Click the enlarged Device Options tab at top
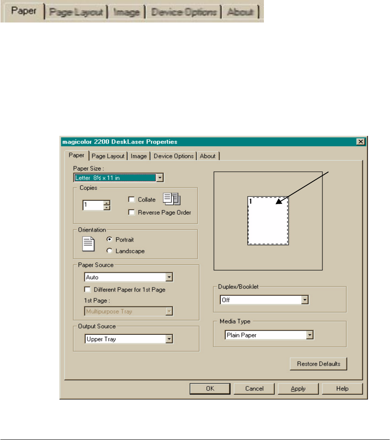 click(x=184, y=12)
